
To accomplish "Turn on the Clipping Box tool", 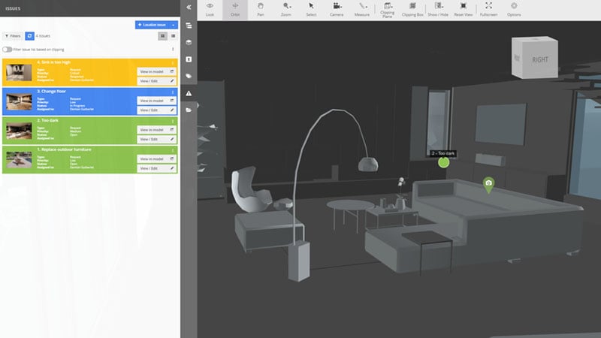I will point(412,10).
